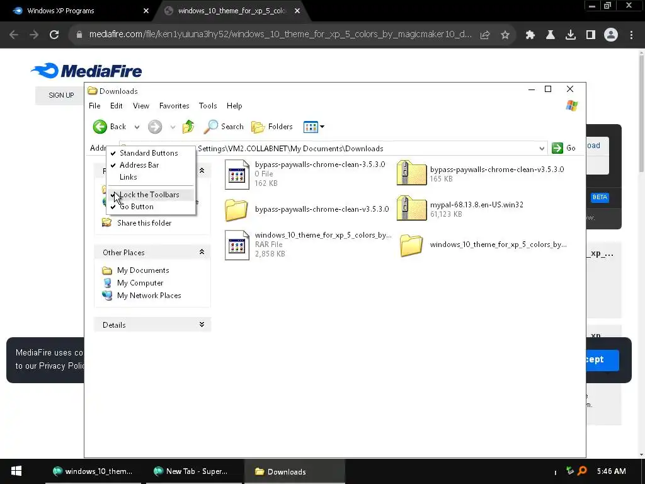Click the My Computer icon

tap(107, 283)
